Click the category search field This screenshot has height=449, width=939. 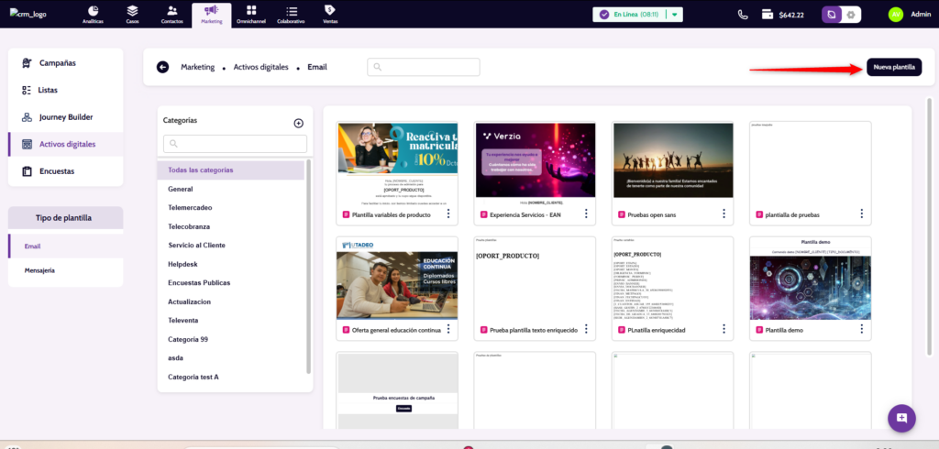pyautogui.click(x=236, y=144)
